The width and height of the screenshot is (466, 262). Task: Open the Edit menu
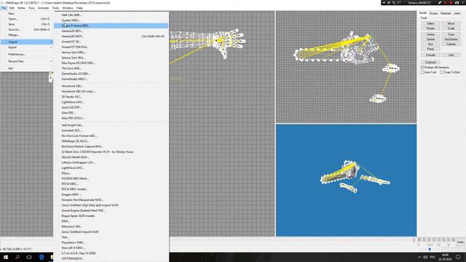pyautogui.click(x=12, y=8)
